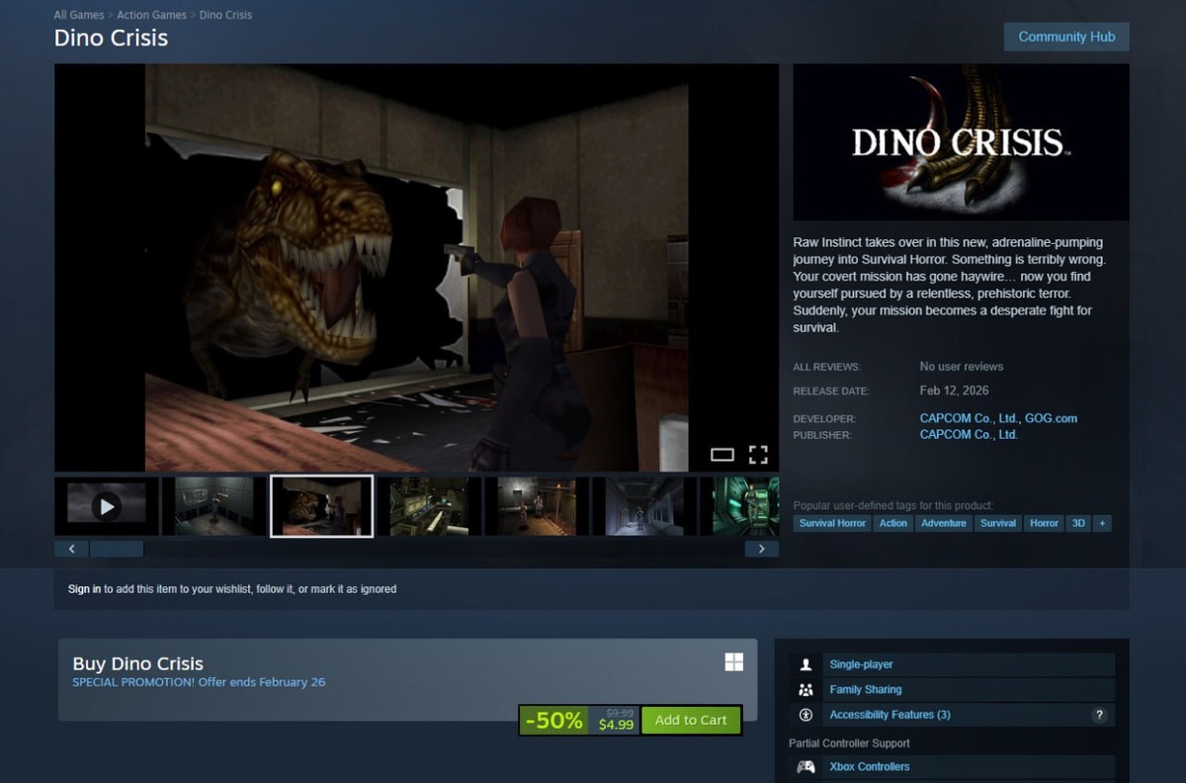The image size is (1186, 783).
Task: Go to All Games breadcrumb
Action: pos(79,15)
